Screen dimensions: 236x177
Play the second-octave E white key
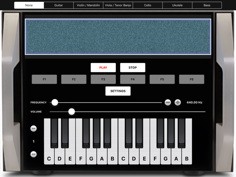tap(145, 156)
